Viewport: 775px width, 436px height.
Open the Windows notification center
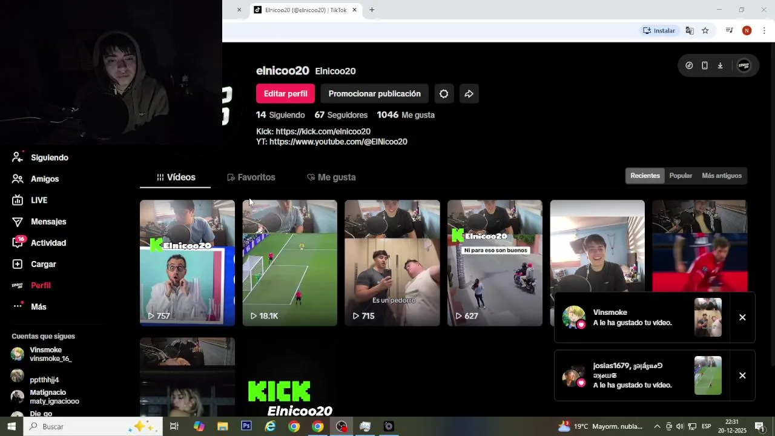tap(759, 426)
